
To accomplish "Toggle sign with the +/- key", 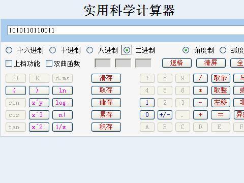I will (165, 115).
